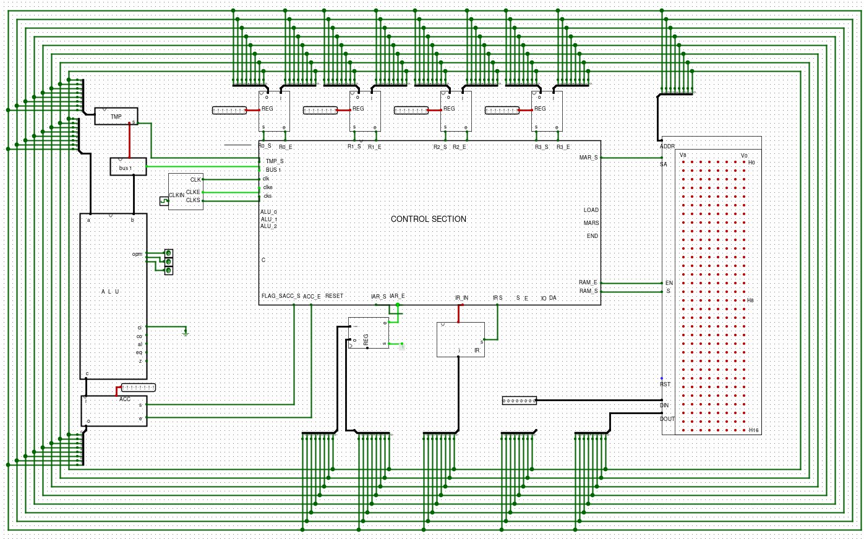
Task: Click the DIN port label on RAM
Action: [x=664, y=405]
